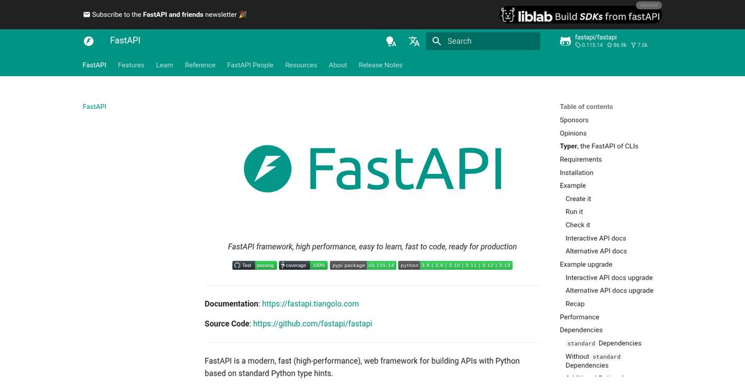The image size is (745, 388).
Task: Jump to Run it subsection
Action: [x=574, y=212]
